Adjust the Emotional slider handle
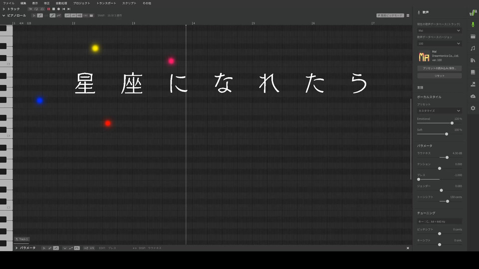479x269 pixels. pos(452,123)
